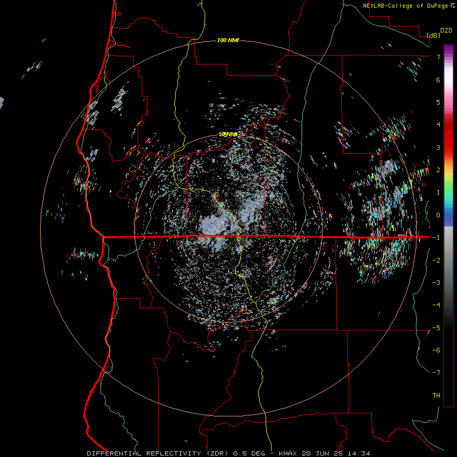Screen dimensions: 457x457
Task: Click the -2 value on the color scale
Action: (x=436, y=260)
